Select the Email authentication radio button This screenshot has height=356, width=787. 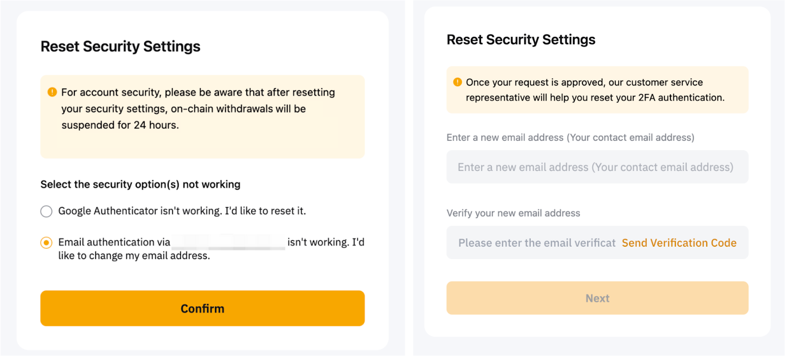(46, 243)
